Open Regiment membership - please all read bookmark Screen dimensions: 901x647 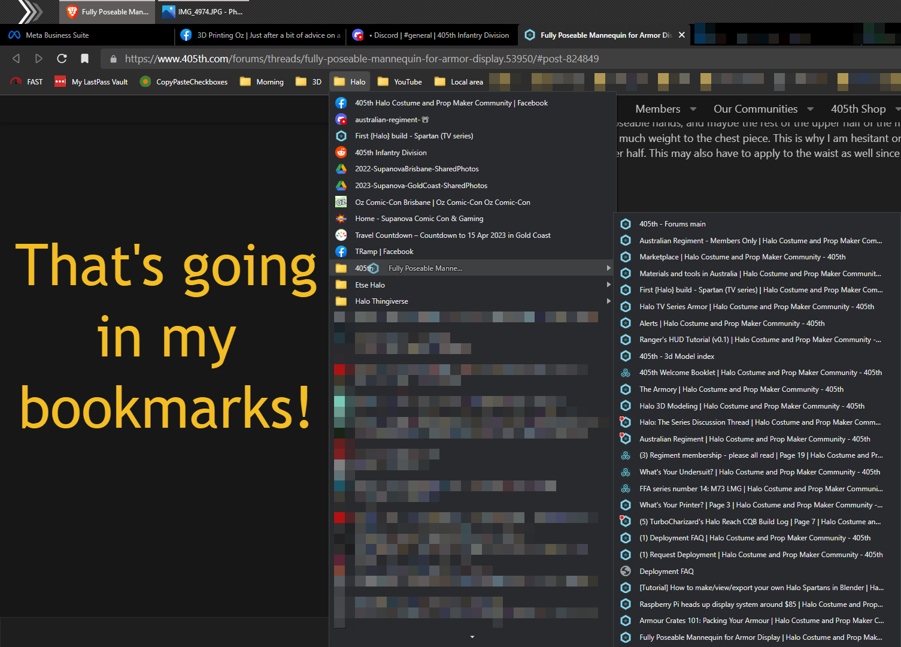(x=757, y=455)
